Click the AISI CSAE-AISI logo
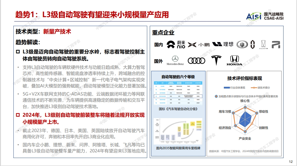This screenshot has height=166, width=297. coord(264,16)
